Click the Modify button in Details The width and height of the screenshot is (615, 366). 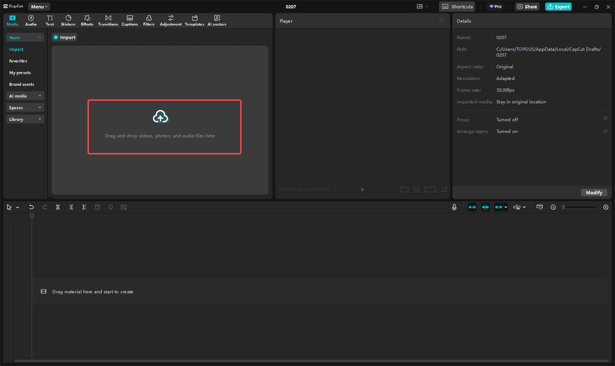point(594,192)
